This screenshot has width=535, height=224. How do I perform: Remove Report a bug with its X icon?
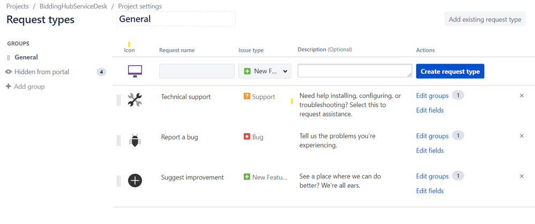522,136
